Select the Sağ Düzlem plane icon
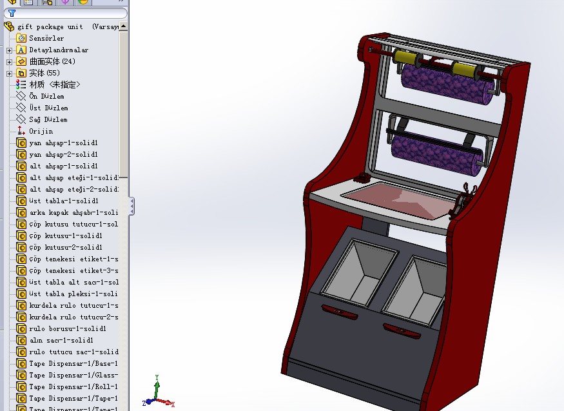This screenshot has width=564, height=411. (21, 119)
